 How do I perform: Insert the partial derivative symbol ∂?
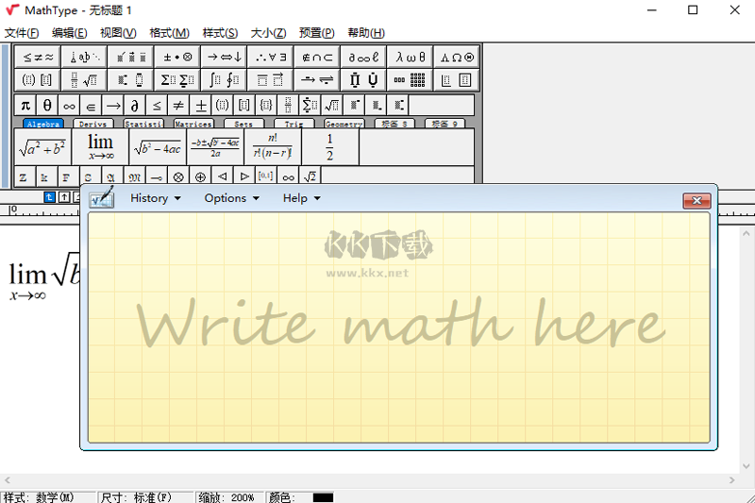click(x=135, y=105)
